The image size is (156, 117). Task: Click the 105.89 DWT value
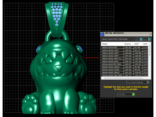[138, 53]
